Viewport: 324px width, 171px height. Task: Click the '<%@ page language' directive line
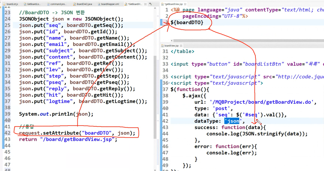(247, 10)
